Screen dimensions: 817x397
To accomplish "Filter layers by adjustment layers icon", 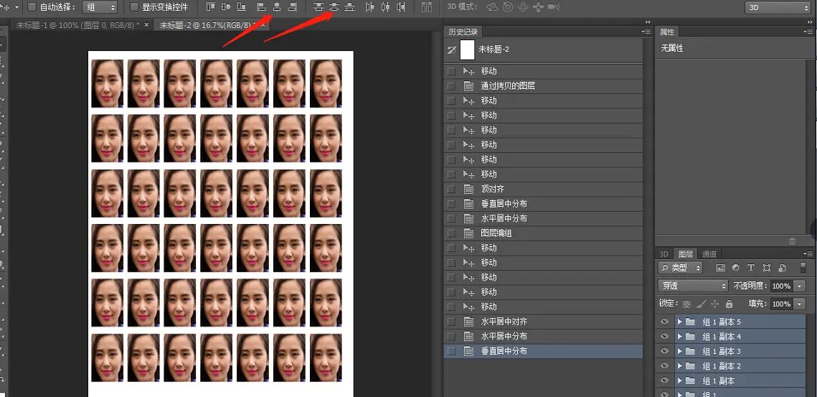I will point(736,268).
